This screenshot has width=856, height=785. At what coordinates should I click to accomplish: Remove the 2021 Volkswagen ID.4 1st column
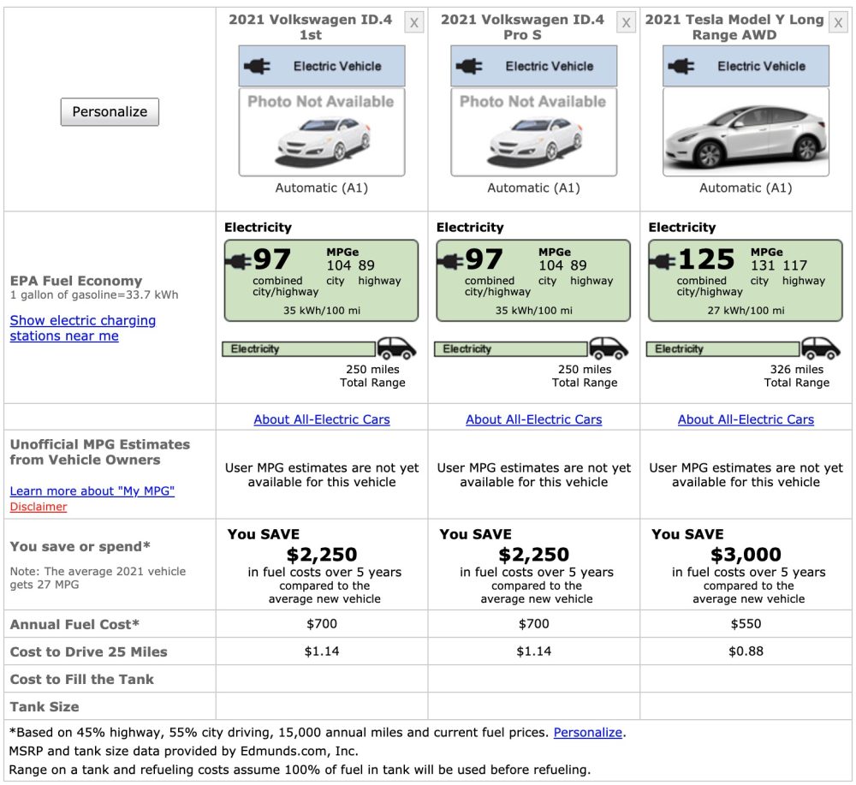coord(414,23)
